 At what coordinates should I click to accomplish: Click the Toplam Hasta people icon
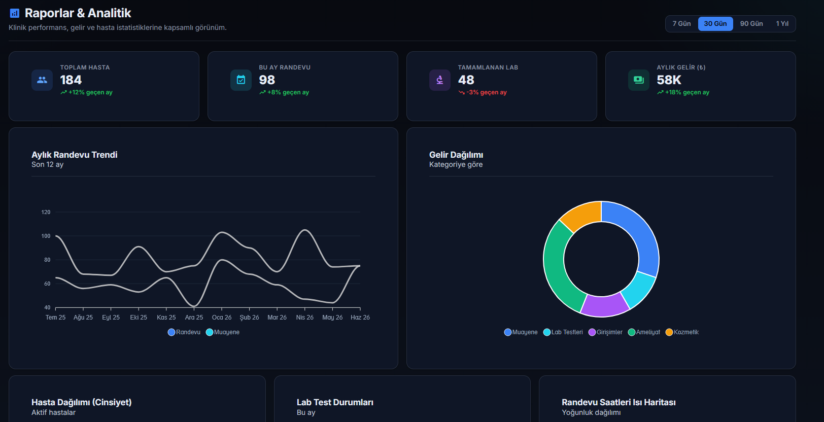(x=42, y=80)
